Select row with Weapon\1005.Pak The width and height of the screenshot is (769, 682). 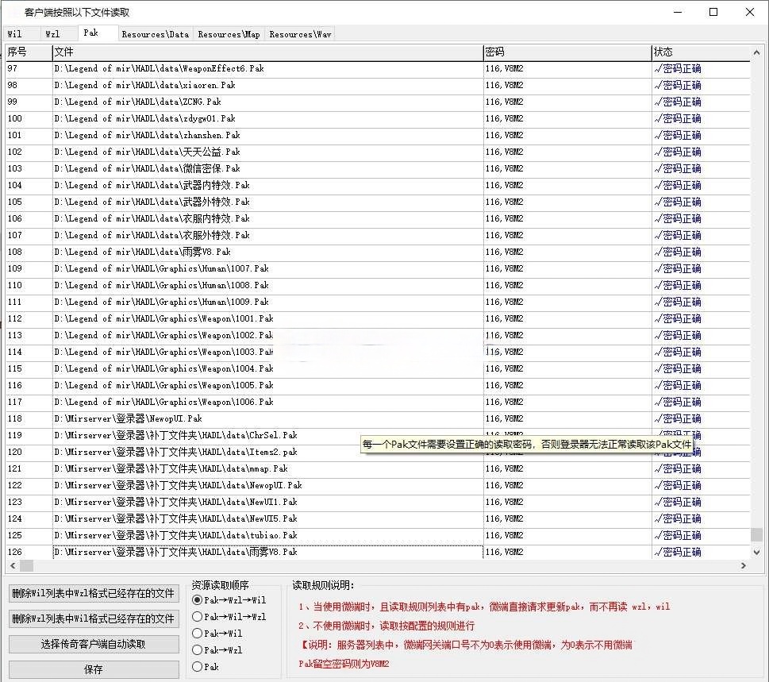(378, 386)
